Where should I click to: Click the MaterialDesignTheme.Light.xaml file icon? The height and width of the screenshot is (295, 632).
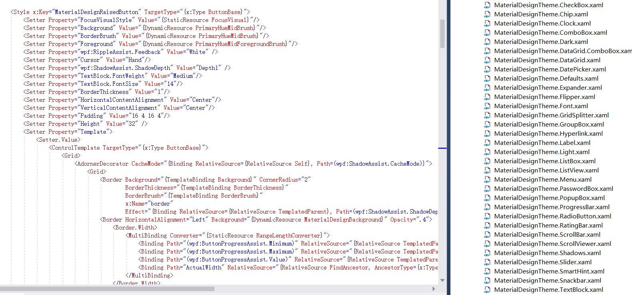[x=487, y=152]
